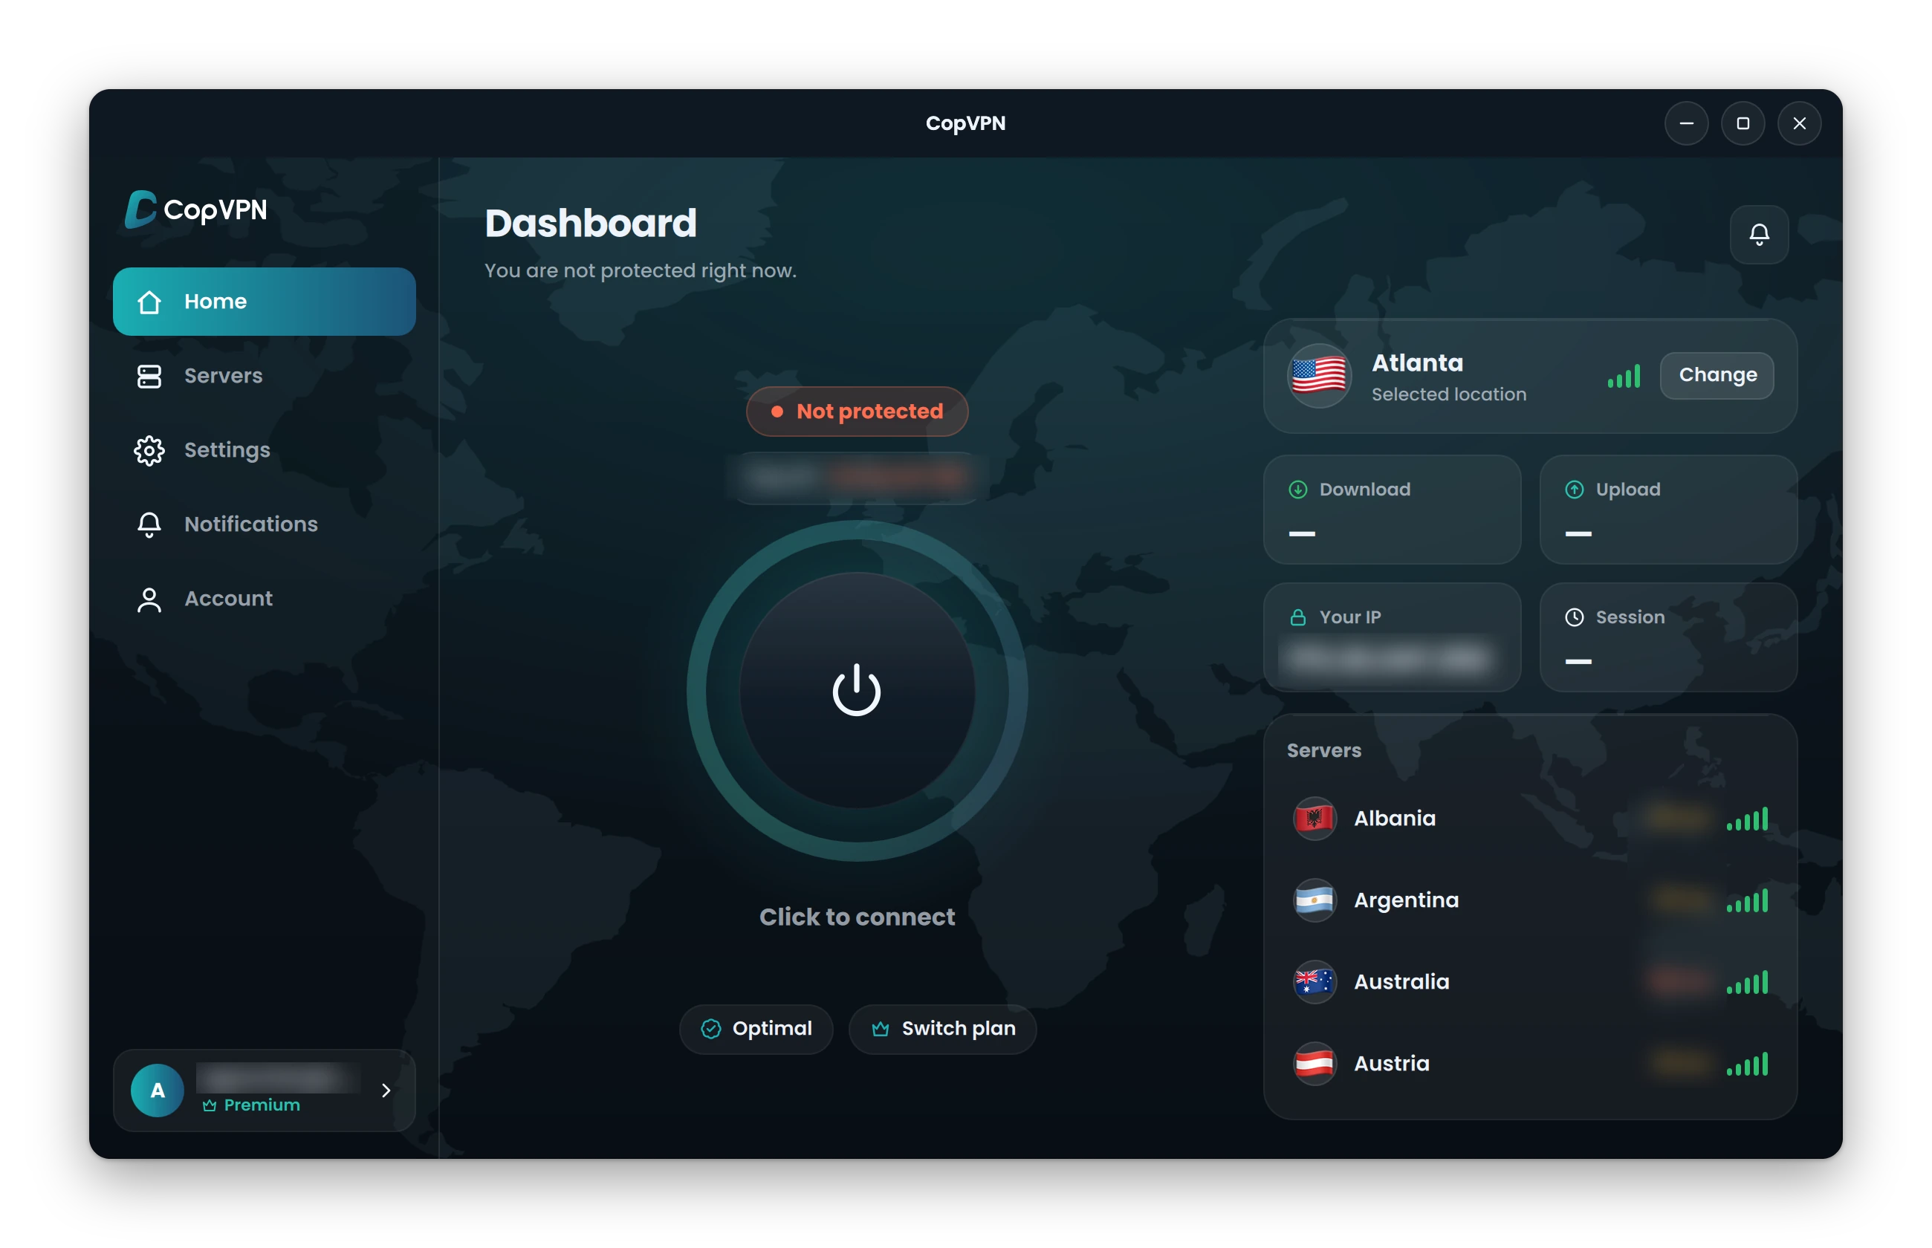Choose the Austria server

pos(1529,1064)
